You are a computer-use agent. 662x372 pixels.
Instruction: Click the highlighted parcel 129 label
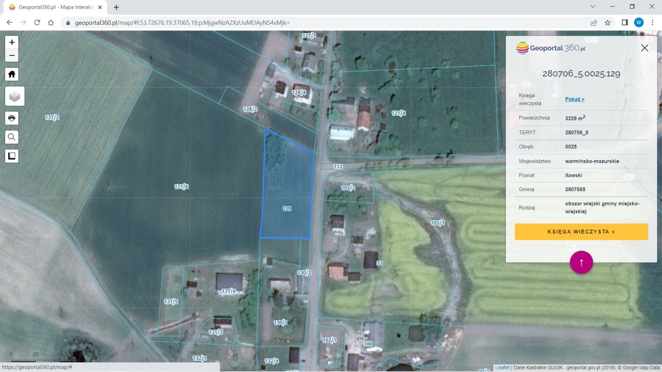pyautogui.click(x=287, y=209)
